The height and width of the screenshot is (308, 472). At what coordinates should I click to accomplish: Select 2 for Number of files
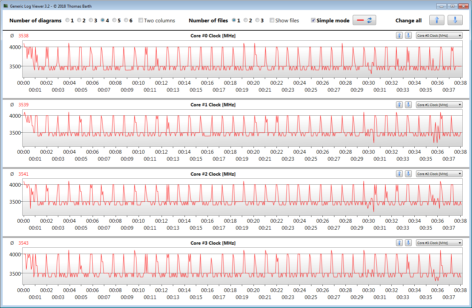pos(245,20)
